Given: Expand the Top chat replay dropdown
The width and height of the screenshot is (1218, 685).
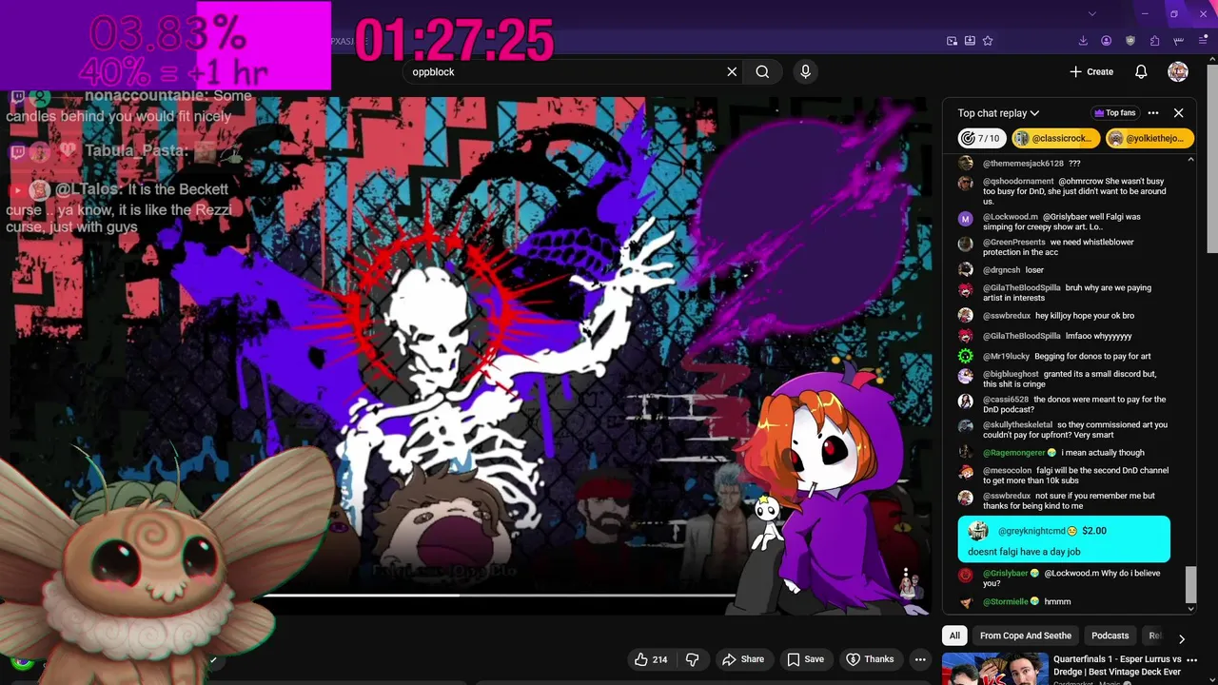Looking at the screenshot, I should click(x=998, y=113).
